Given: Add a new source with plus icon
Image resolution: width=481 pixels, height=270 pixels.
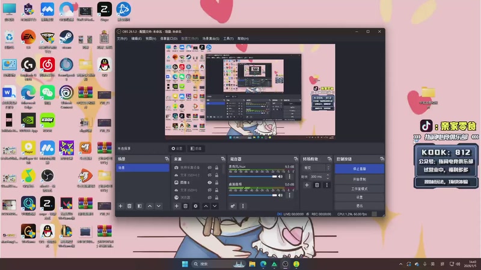Looking at the screenshot, I should tap(176, 206).
